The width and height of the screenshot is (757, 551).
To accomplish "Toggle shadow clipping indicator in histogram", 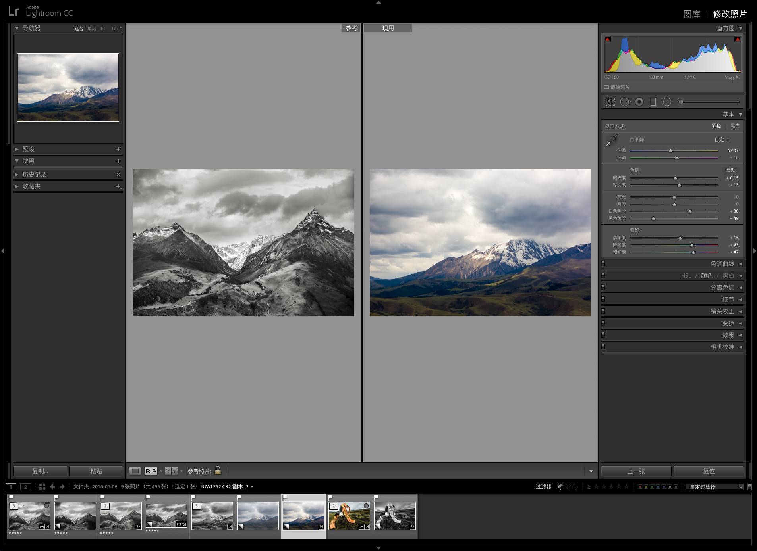I will click(x=607, y=39).
